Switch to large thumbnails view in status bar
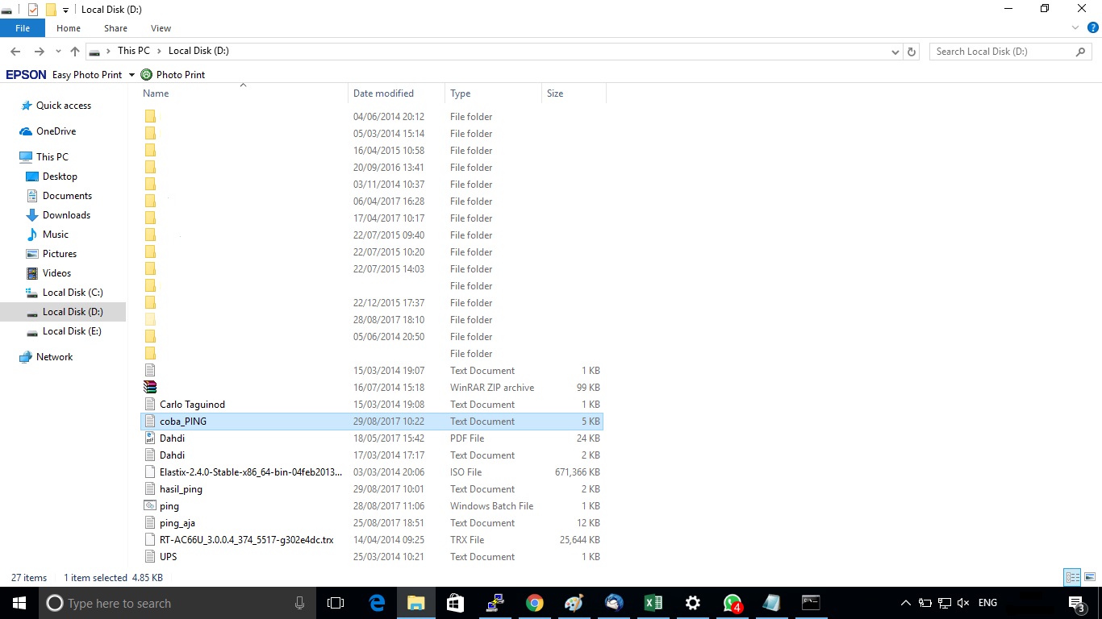Image resolution: width=1102 pixels, height=619 pixels. tap(1089, 577)
